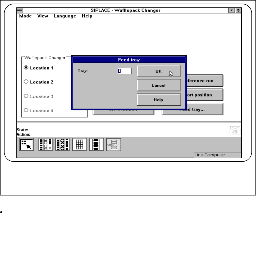Image resolution: width=256 pixels, height=254 pixels.
Task: Select the grid tray toolbar icon
Action: (x=80, y=144)
